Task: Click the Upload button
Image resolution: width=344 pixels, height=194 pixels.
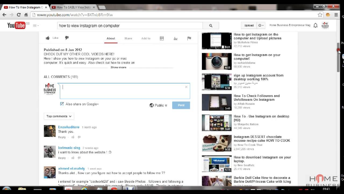Action: [249, 25]
